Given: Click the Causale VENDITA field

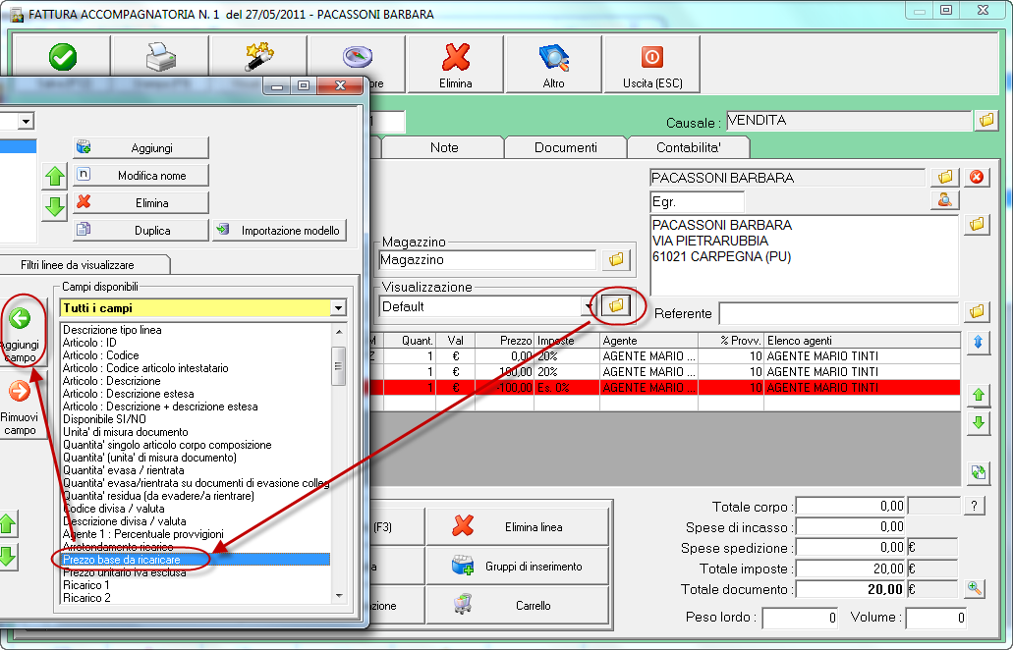Looking at the screenshot, I should click(x=849, y=120).
